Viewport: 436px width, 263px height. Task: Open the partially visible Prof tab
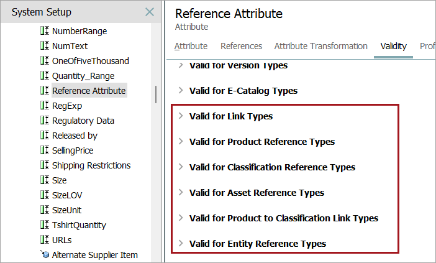point(427,46)
